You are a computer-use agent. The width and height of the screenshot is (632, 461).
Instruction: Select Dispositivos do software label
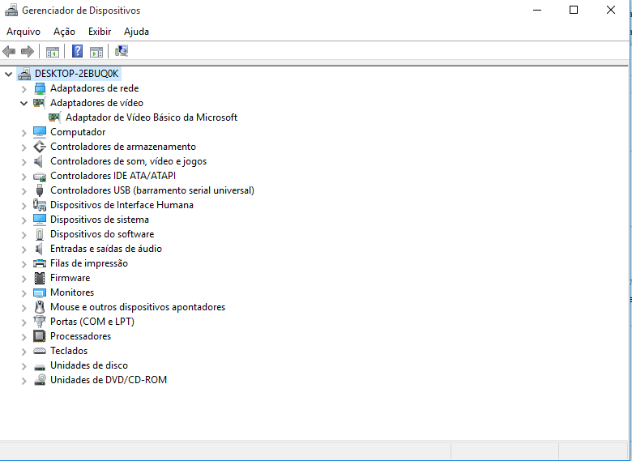click(x=102, y=234)
